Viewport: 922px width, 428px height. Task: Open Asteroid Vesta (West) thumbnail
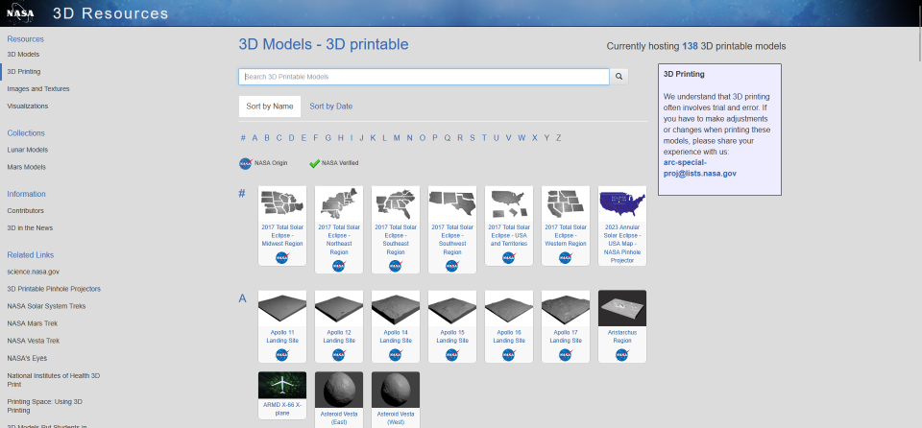click(x=395, y=390)
